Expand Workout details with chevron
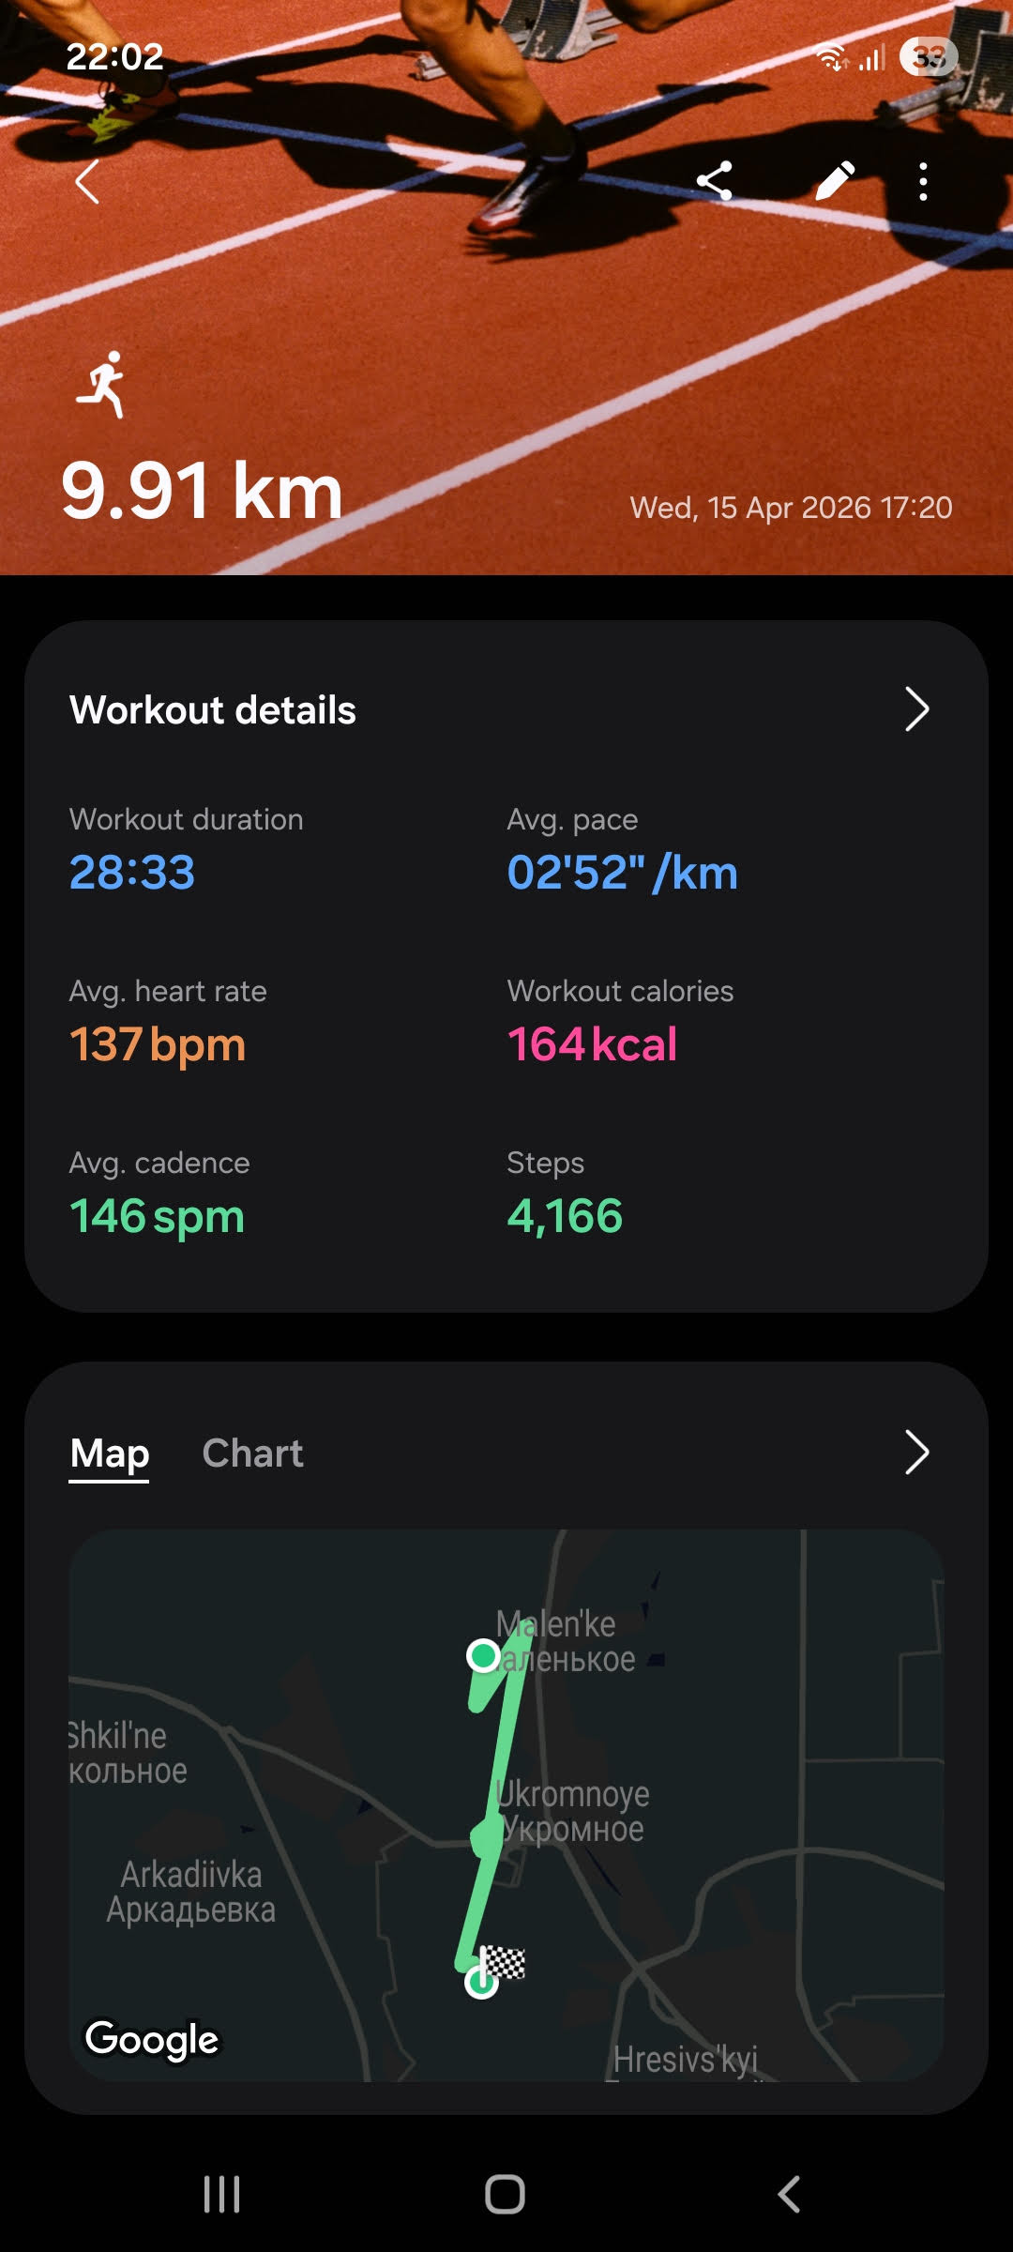 click(916, 709)
